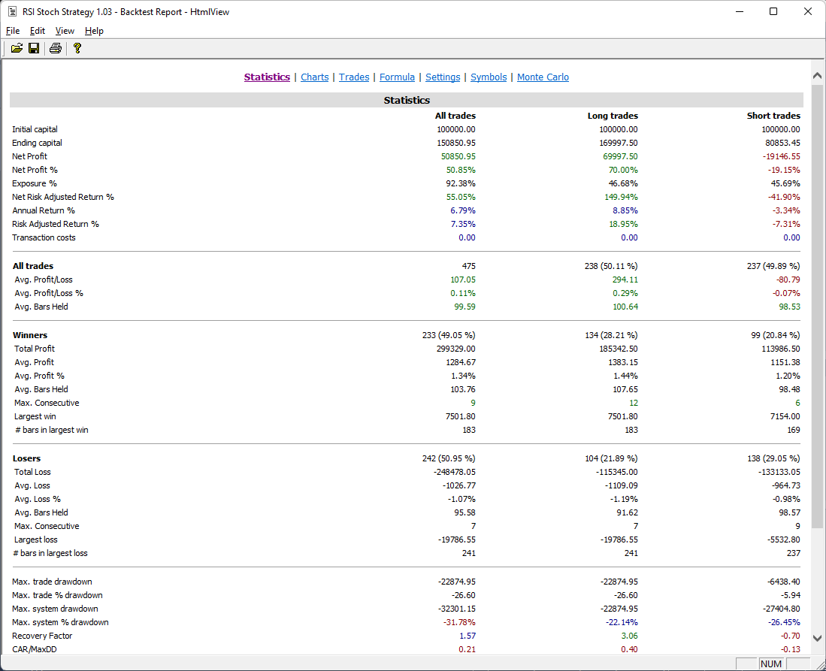The image size is (826, 671).
Task: Click Largest win value 7154.00
Action: point(785,416)
